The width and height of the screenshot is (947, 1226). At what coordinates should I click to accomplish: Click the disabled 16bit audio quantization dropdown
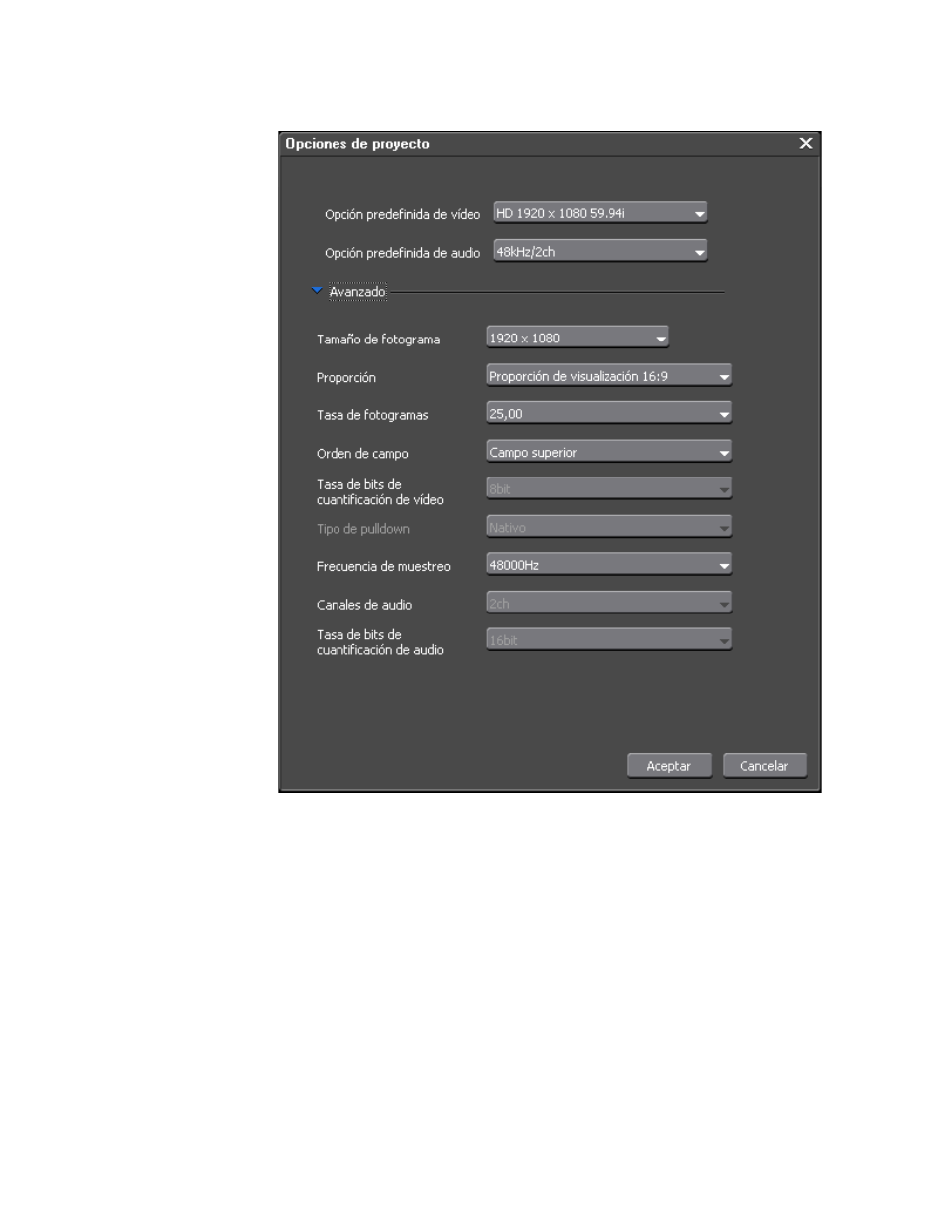tap(609, 640)
